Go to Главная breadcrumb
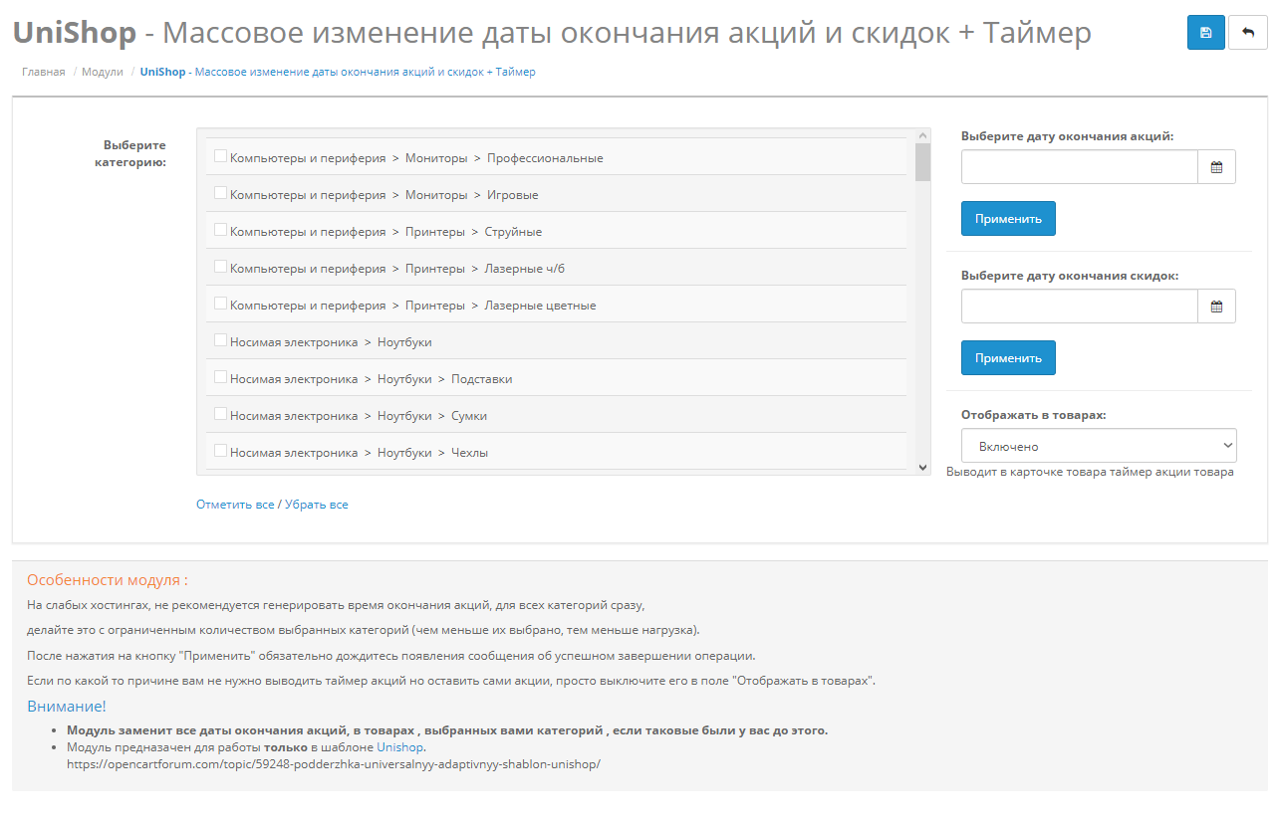 (44, 72)
